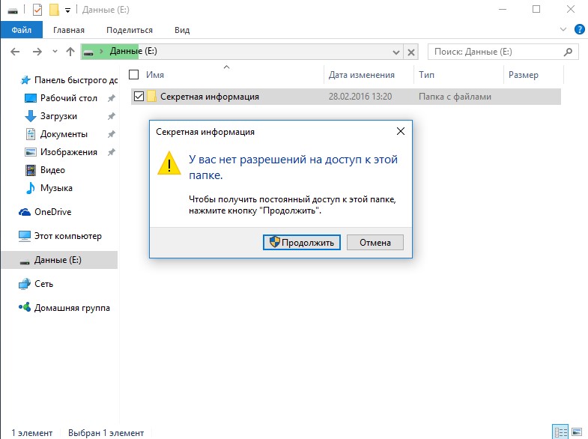
Task: Expand the address bar history dropdown
Action: click(397, 52)
